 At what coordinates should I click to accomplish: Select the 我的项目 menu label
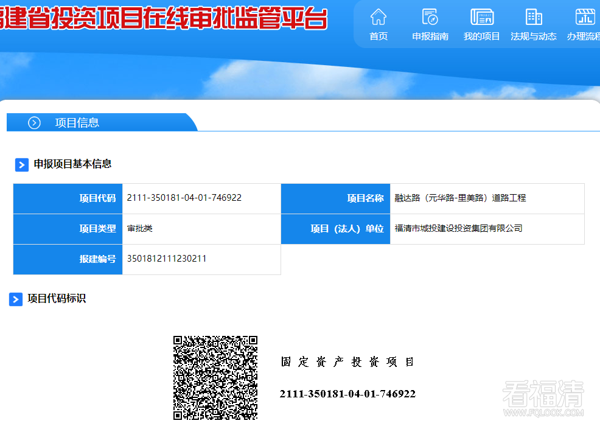click(x=481, y=37)
